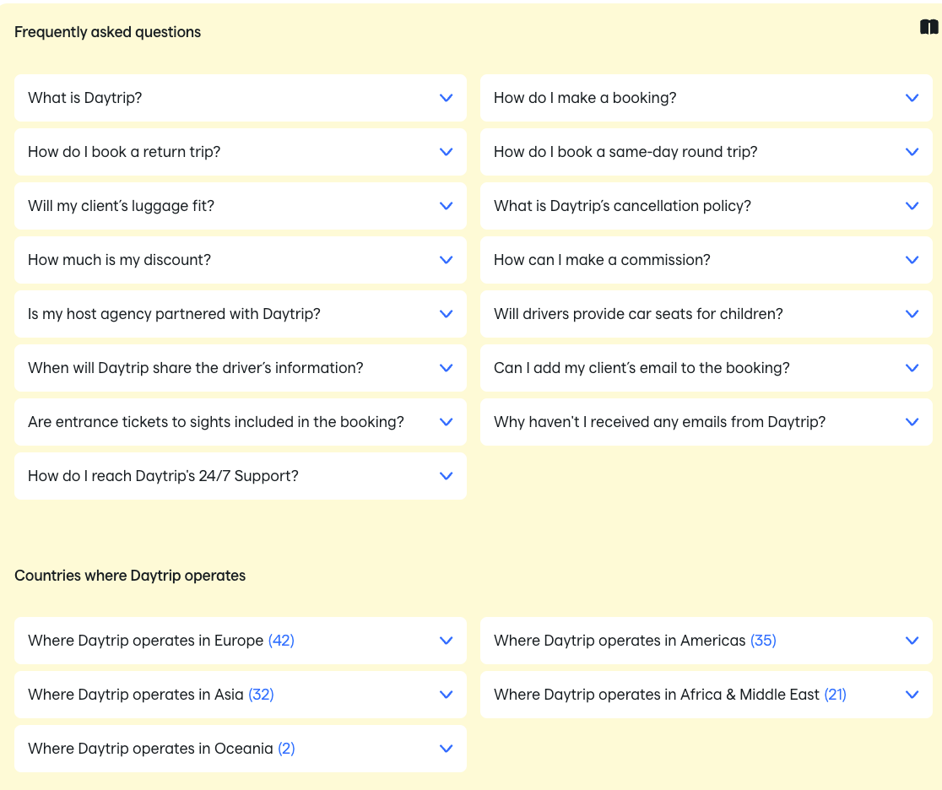Viewport: 942px width, 790px height.
Task: Open the entrance tickets to sights question
Action: tap(241, 422)
